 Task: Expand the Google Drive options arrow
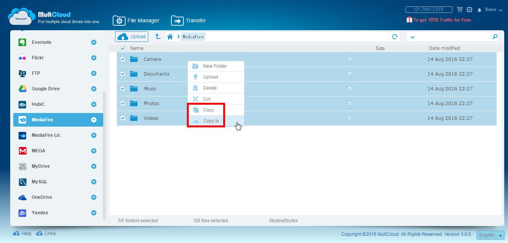pyautogui.click(x=94, y=89)
